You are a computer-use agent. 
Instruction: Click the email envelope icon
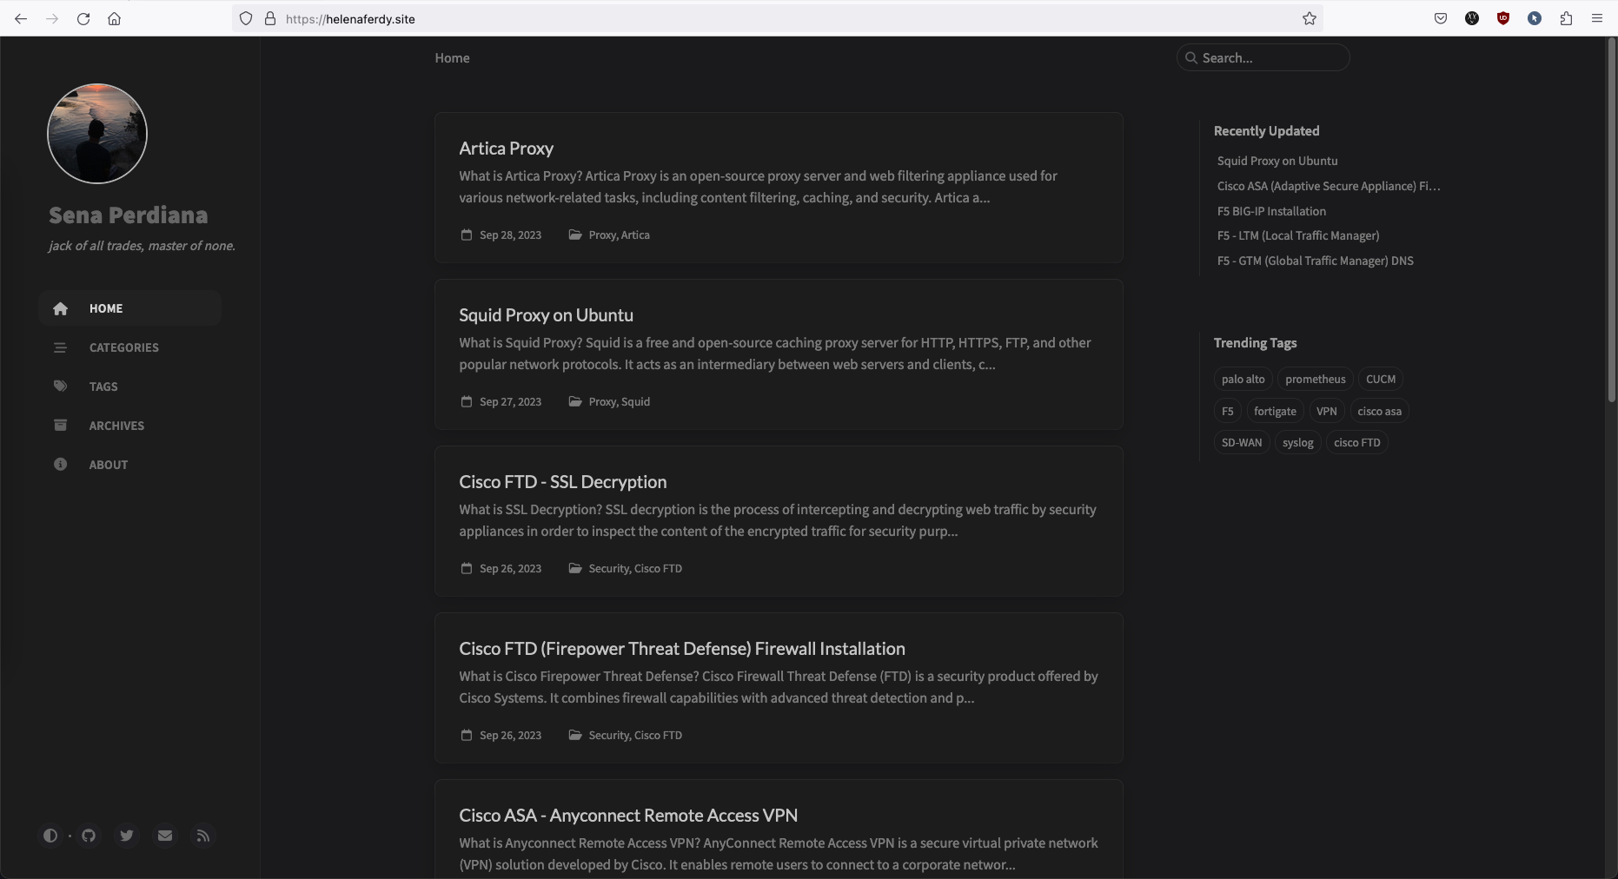tap(165, 836)
